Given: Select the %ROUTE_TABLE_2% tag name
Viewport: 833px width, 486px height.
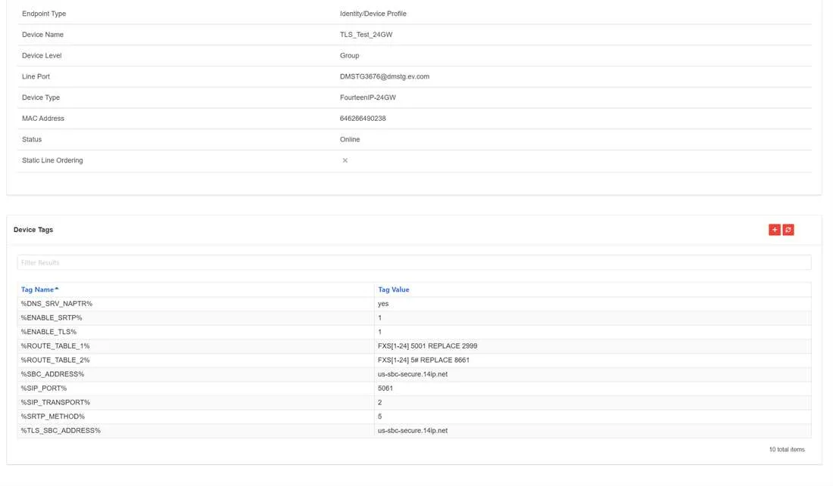Looking at the screenshot, I should (55, 360).
